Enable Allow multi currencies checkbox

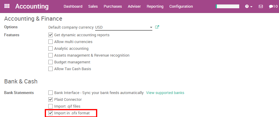click(51, 42)
